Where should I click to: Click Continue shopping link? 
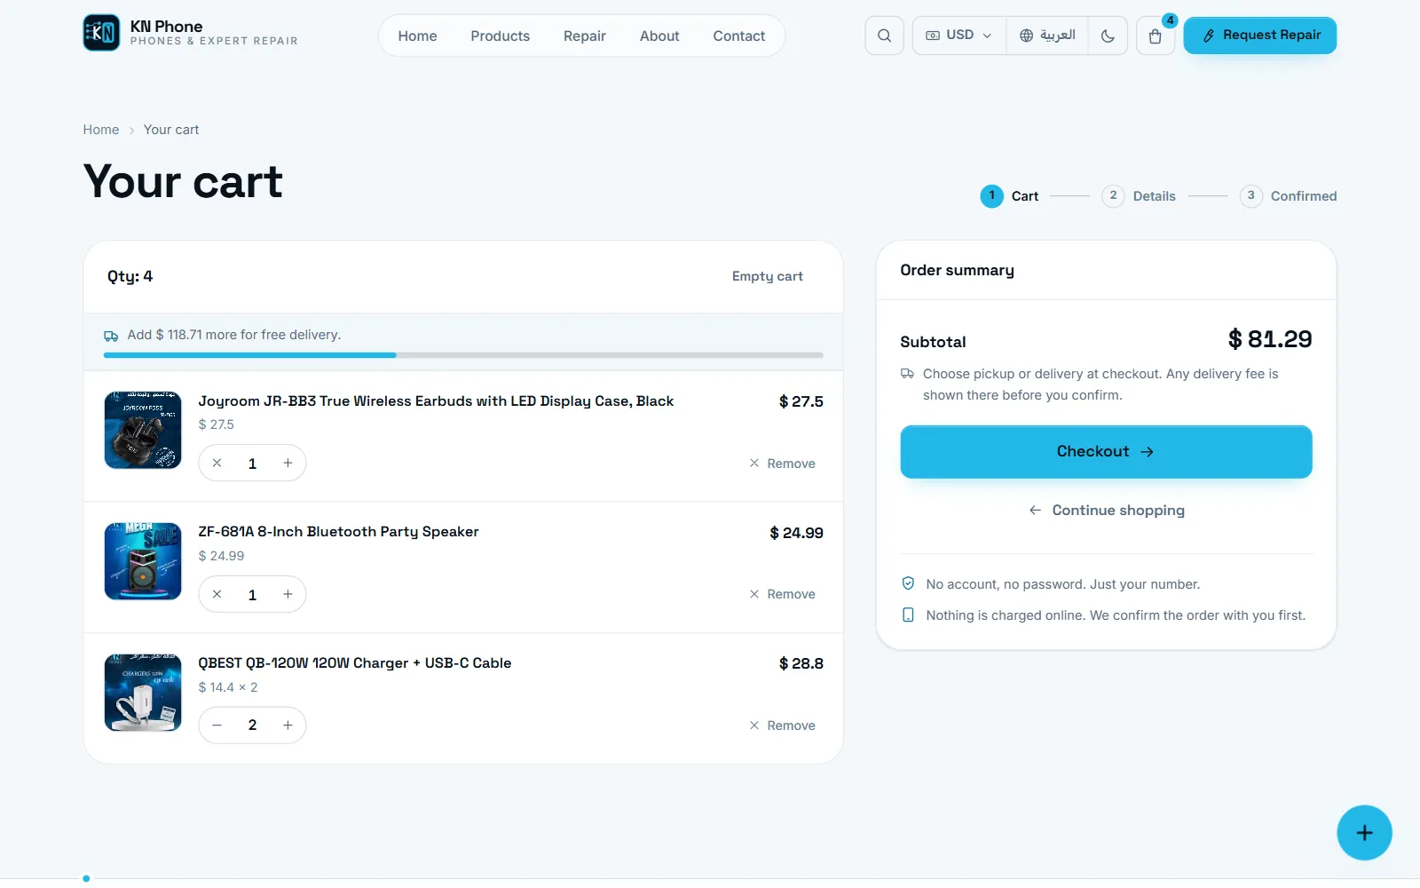point(1106,511)
